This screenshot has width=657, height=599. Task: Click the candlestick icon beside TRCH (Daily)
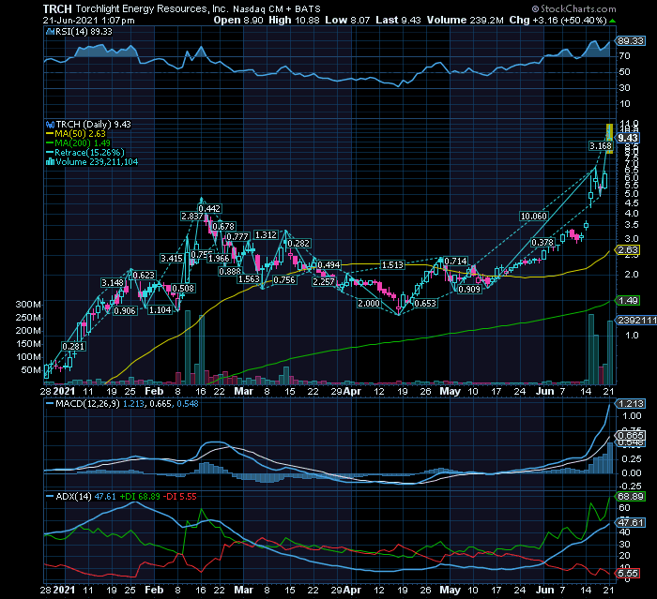[51, 125]
